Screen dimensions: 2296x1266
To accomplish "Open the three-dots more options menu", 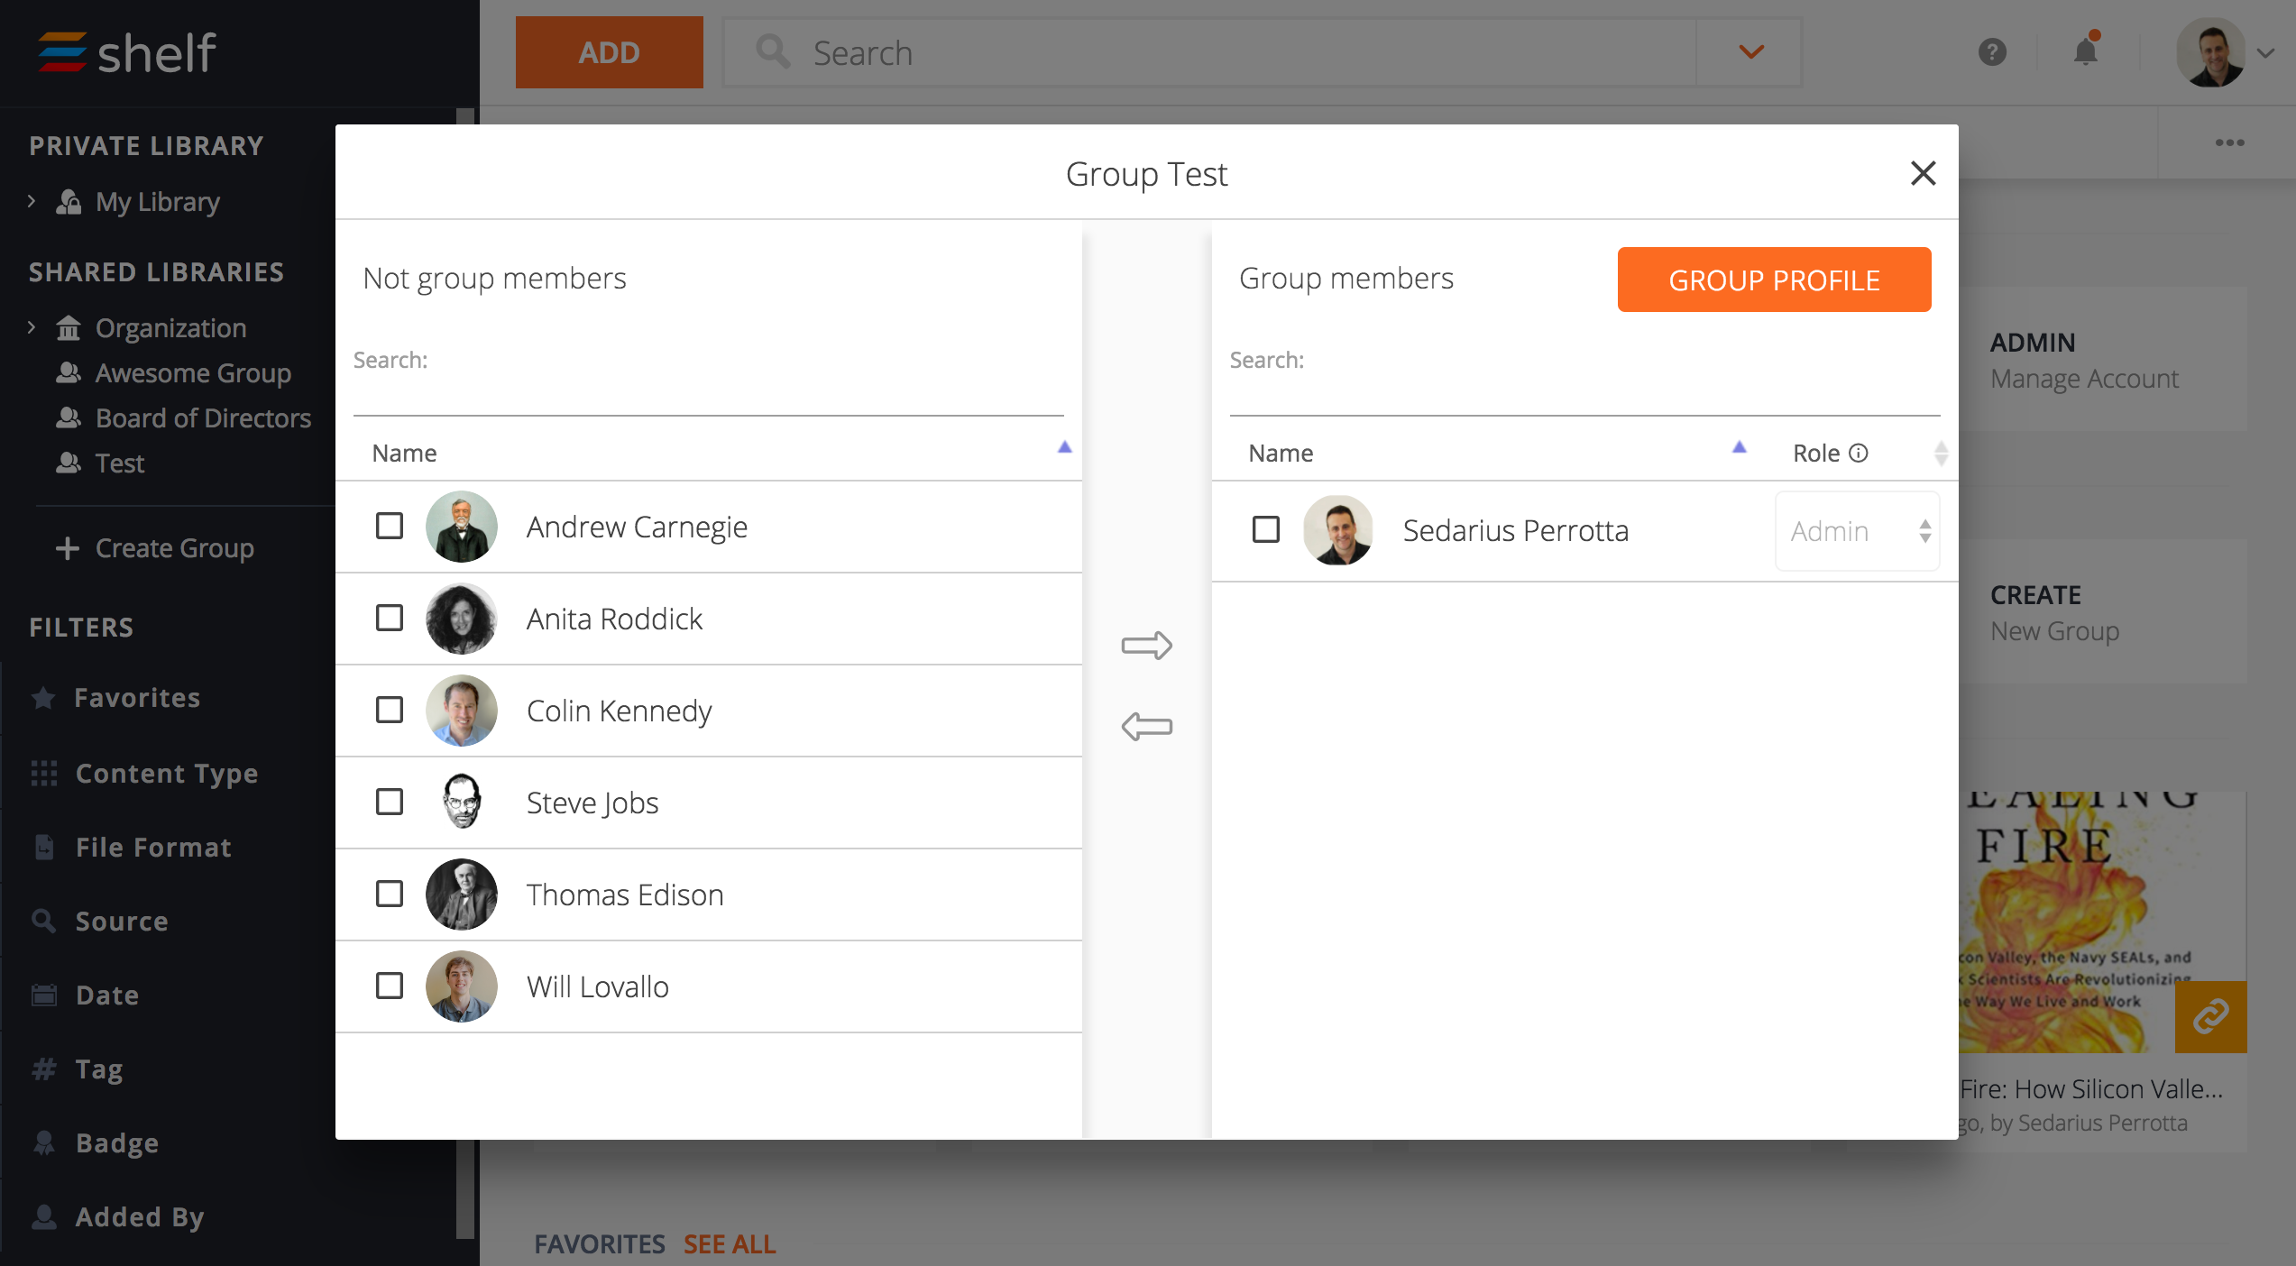I will click(2229, 142).
